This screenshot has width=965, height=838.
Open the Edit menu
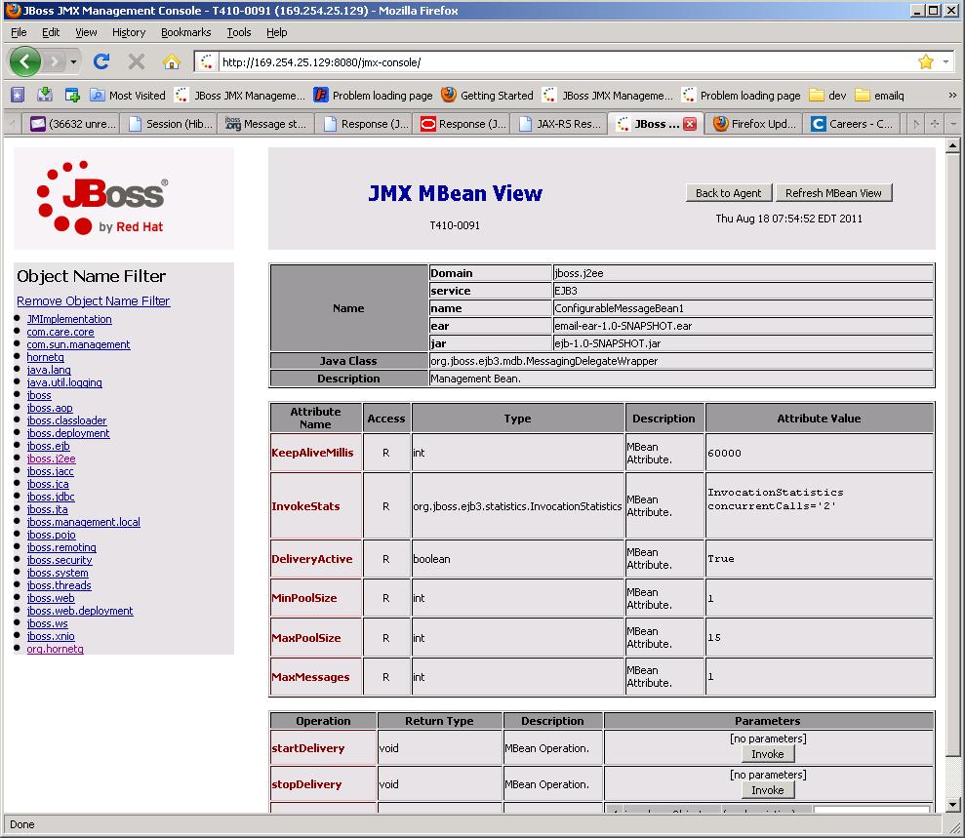coord(51,32)
